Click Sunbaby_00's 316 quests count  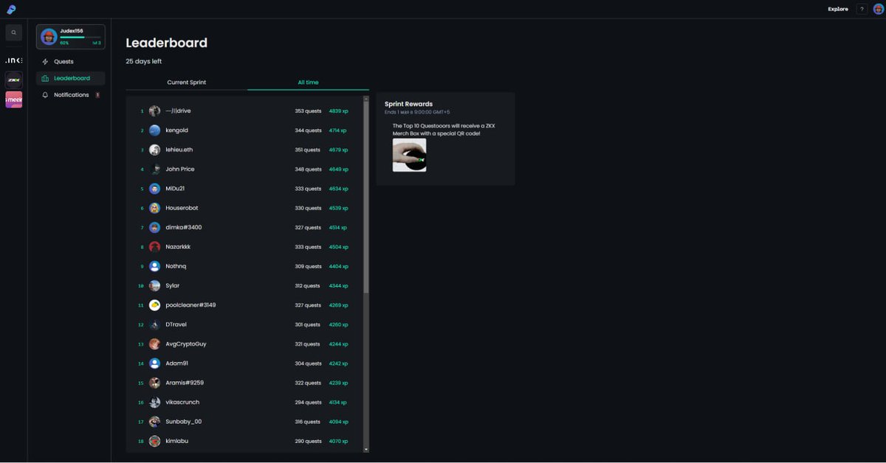[308, 422]
